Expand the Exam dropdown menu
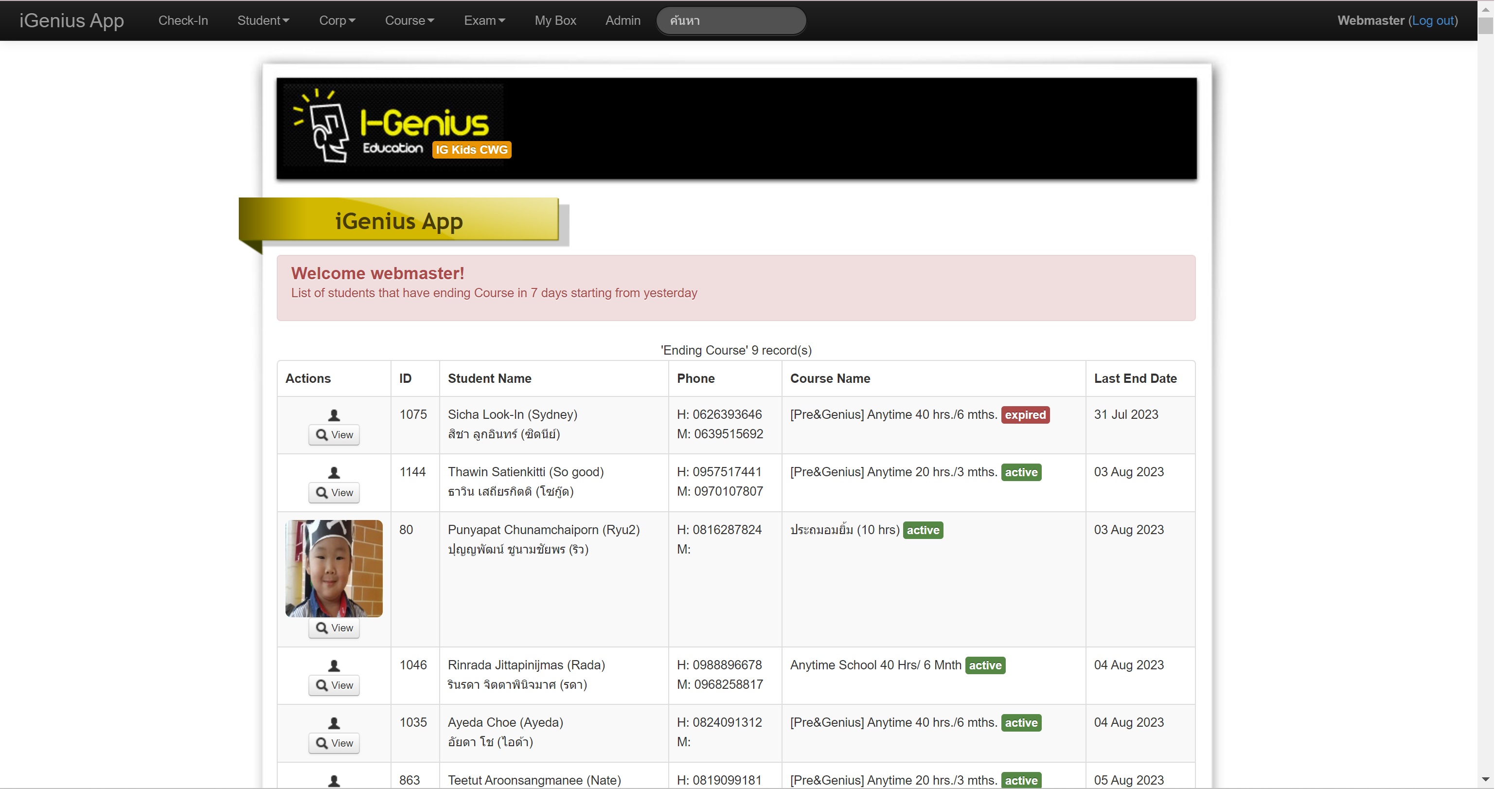The width and height of the screenshot is (1495, 789). point(484,20)
